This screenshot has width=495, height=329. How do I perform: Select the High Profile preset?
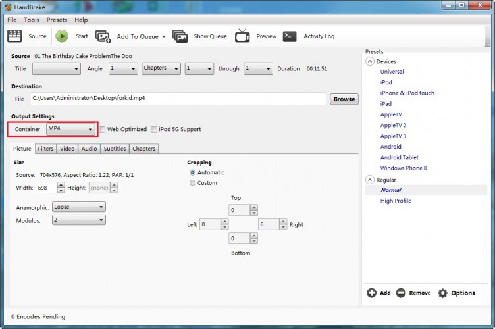click(x=395, y=201)
